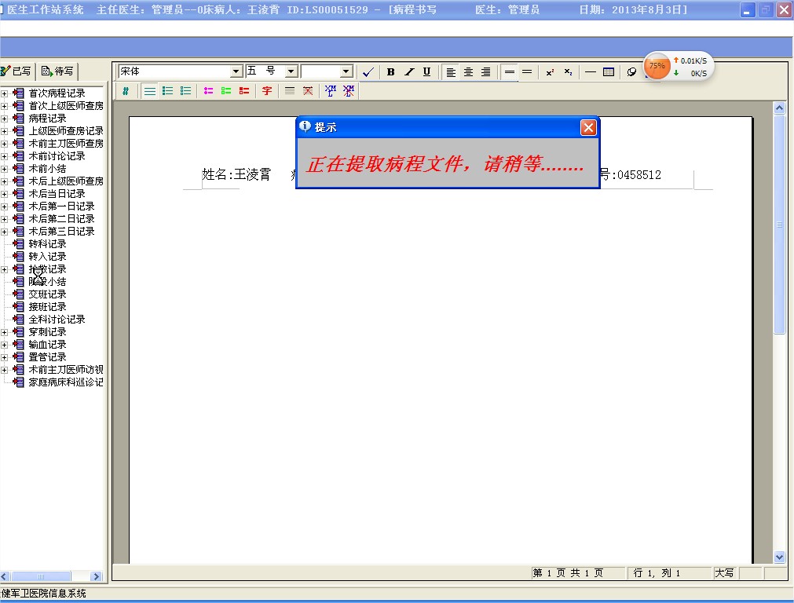Click the 术后第一日记录 document icon

18,206
